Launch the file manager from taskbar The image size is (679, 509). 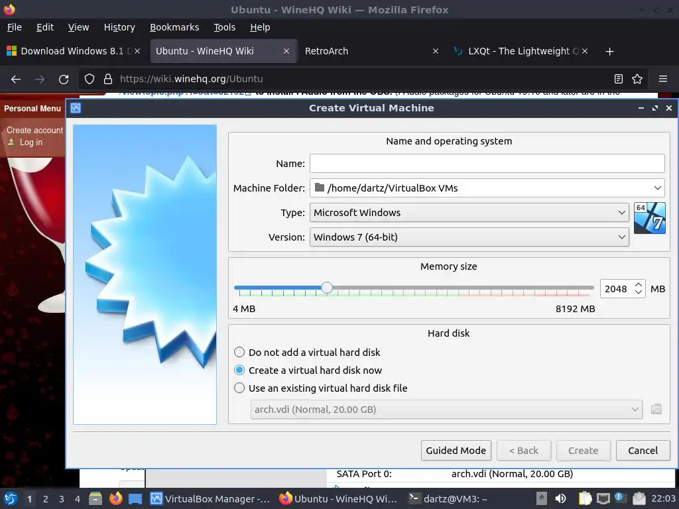95,498
